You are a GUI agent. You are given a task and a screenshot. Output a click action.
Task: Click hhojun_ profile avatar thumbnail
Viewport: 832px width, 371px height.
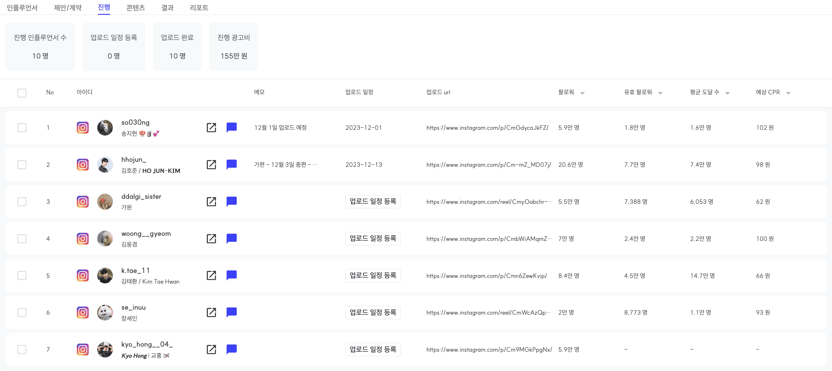click(105, 165)
